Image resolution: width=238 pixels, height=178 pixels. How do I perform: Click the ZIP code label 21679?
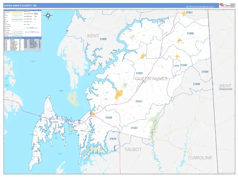click(x=113, y=139)
